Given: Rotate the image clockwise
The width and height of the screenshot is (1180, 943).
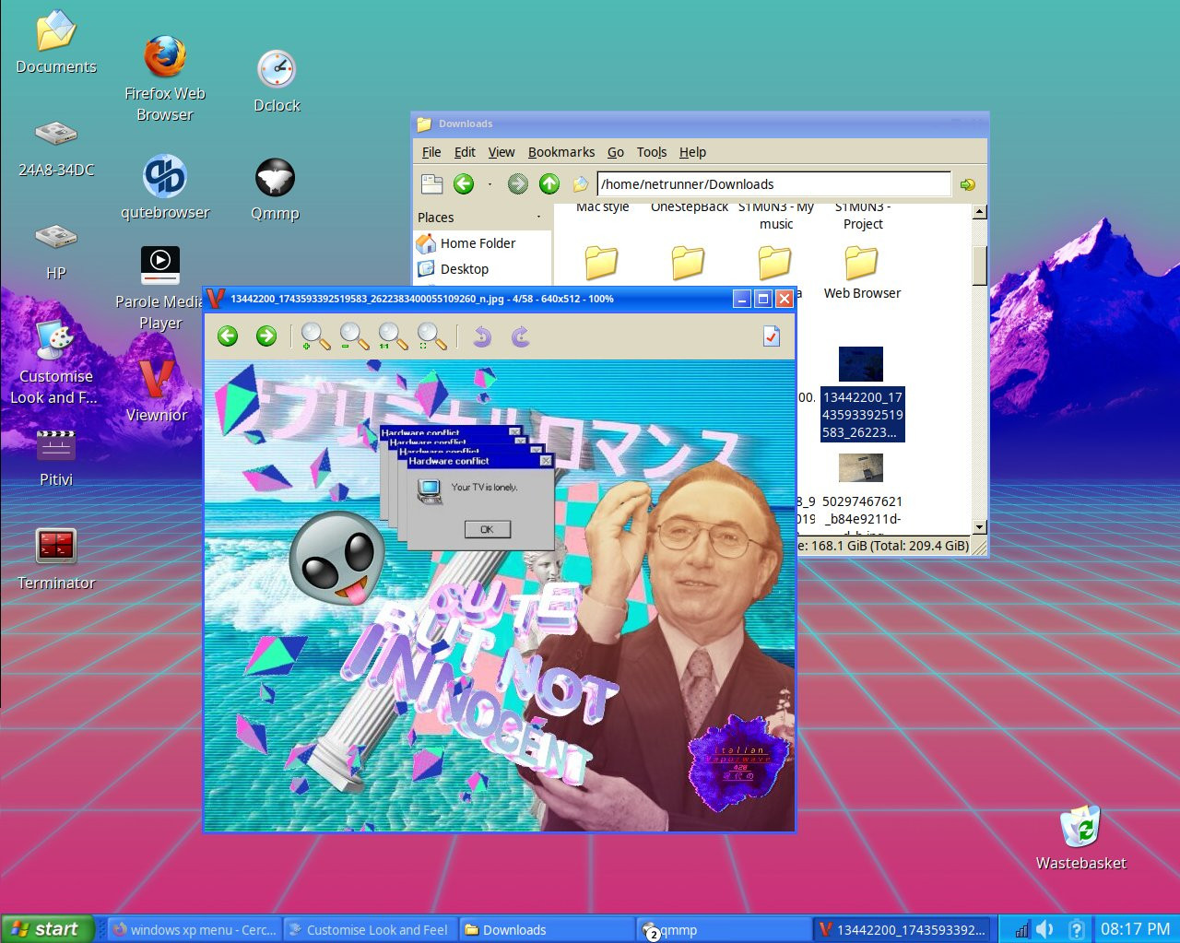Looking at the screenshot, I should (x=518, y=336).
